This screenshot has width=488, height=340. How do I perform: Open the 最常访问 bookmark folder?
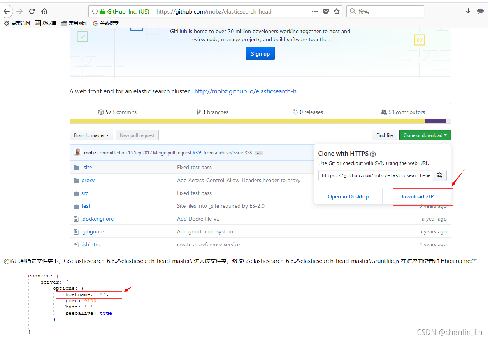[17, 23]
